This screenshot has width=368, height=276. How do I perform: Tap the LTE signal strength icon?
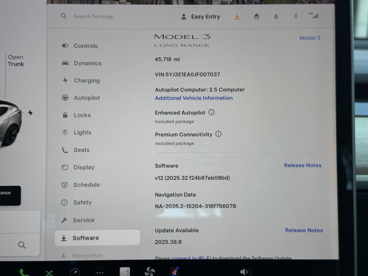pos(313,16)
